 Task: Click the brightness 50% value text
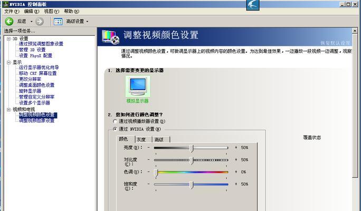point(244,148)
